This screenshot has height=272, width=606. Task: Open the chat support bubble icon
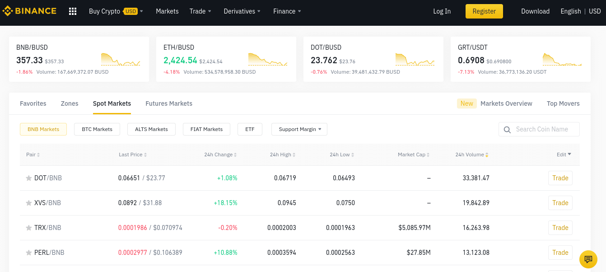tap(588, 259)
